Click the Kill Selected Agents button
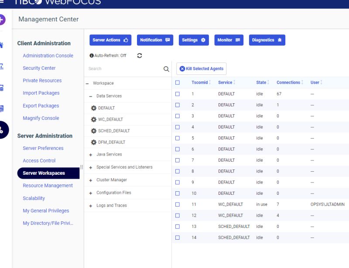349x268 pixels. tap(202, 68)
